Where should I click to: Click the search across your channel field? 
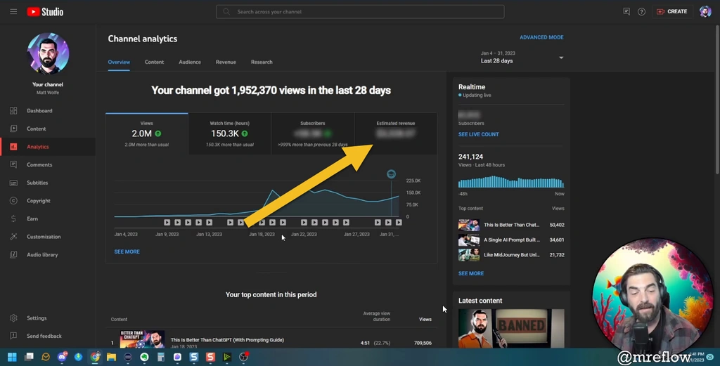click(360, 12)
